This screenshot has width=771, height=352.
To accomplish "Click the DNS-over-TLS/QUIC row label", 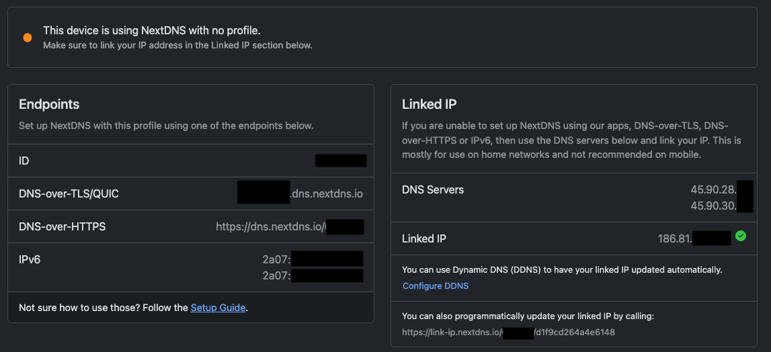I will tap(69, 193).
